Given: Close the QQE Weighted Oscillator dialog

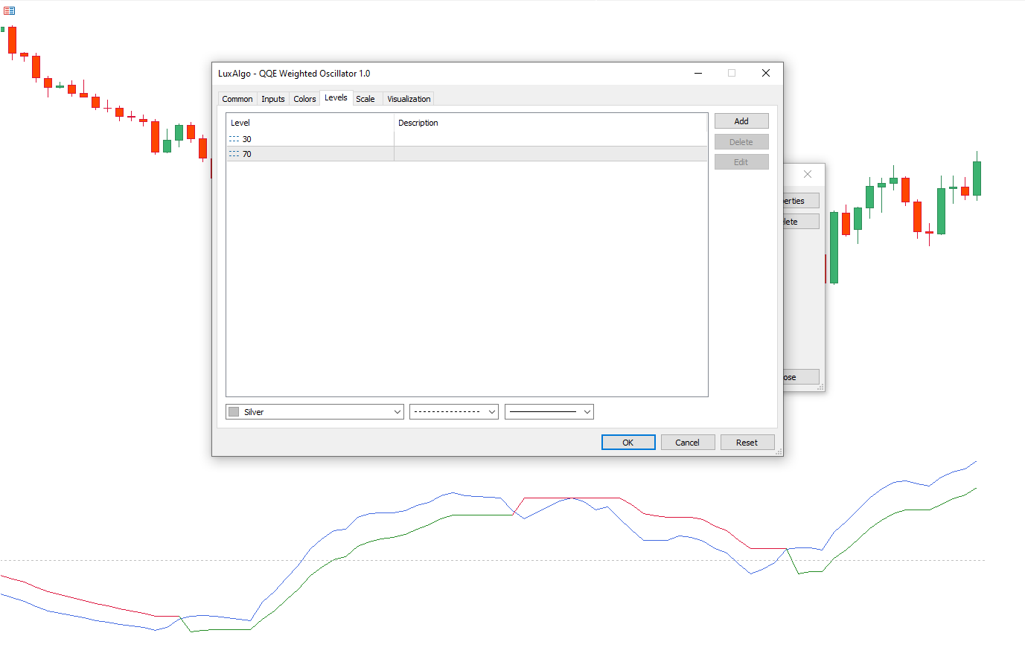Looking at the screenshot, I should [765, 73].
